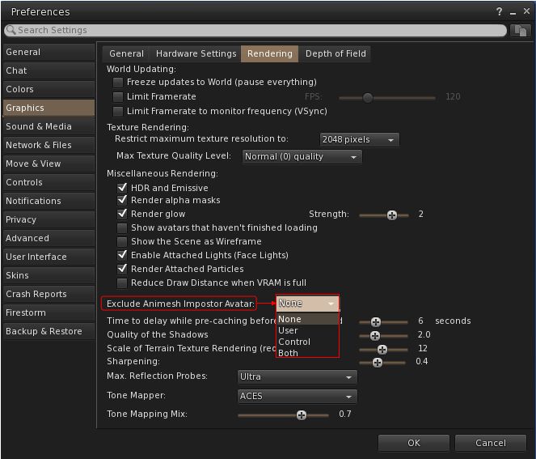Select Both from the open dropdown list
Viewport: 536px width, 459px height.
(289, 353)
